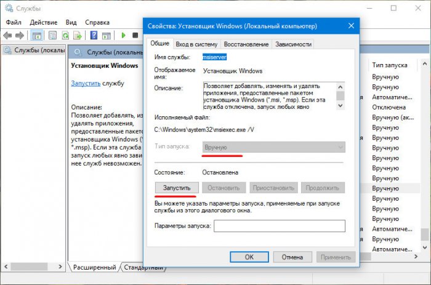431x285 pixels.
Task: Select the Общие tab
Action: point(159,43)
